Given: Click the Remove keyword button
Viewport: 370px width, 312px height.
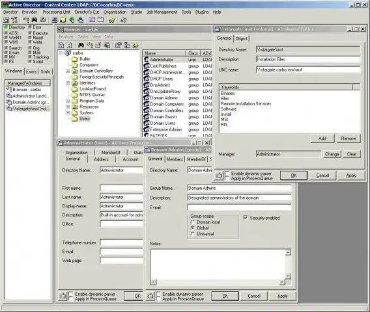Looking at the screenshot, I should (x=349, y=138).
